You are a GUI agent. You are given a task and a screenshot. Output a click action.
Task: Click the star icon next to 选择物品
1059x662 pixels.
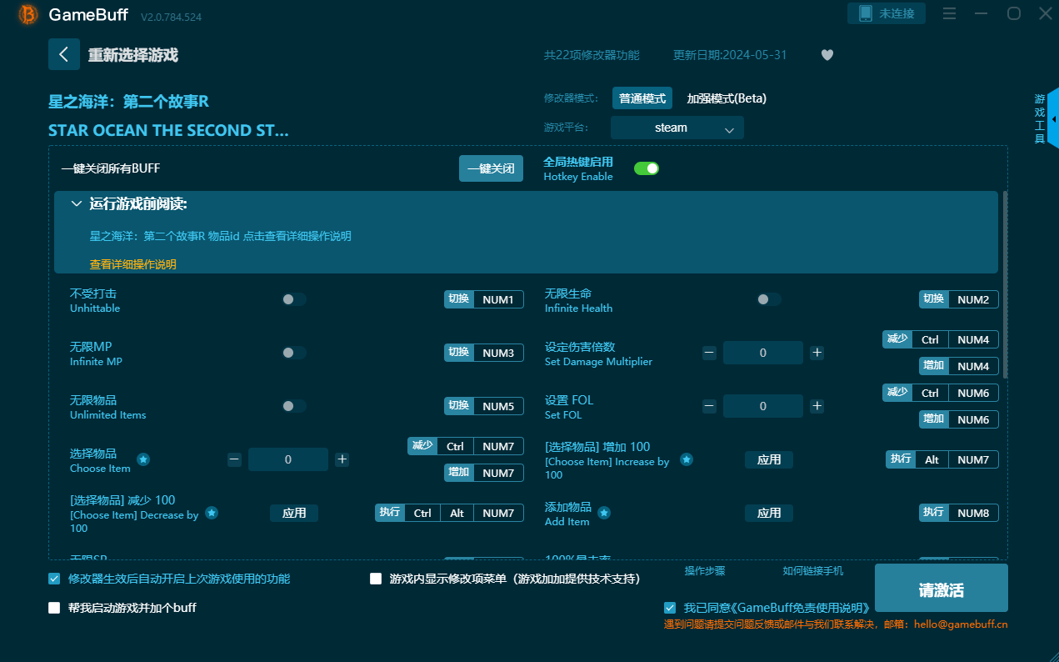click(x=143, y=459)
